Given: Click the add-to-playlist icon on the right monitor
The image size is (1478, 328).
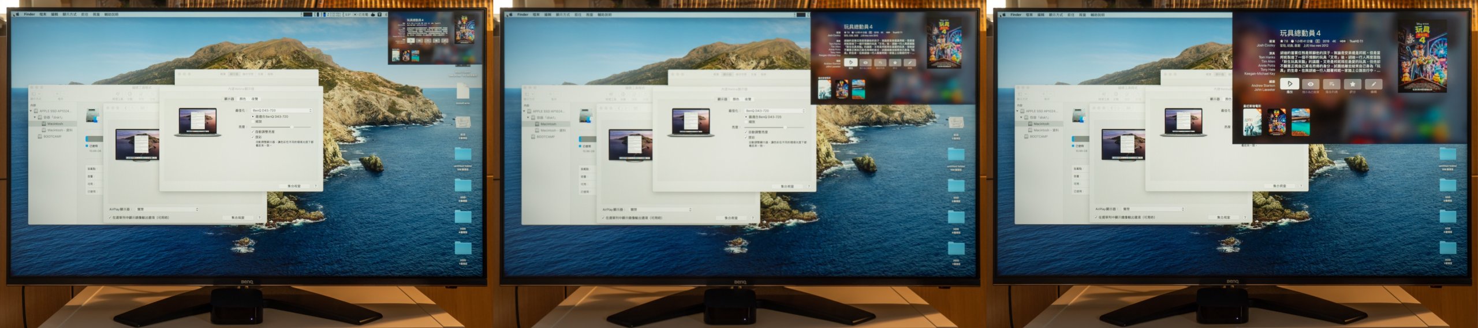Looking at the screenshot, I should point(1331,84).
